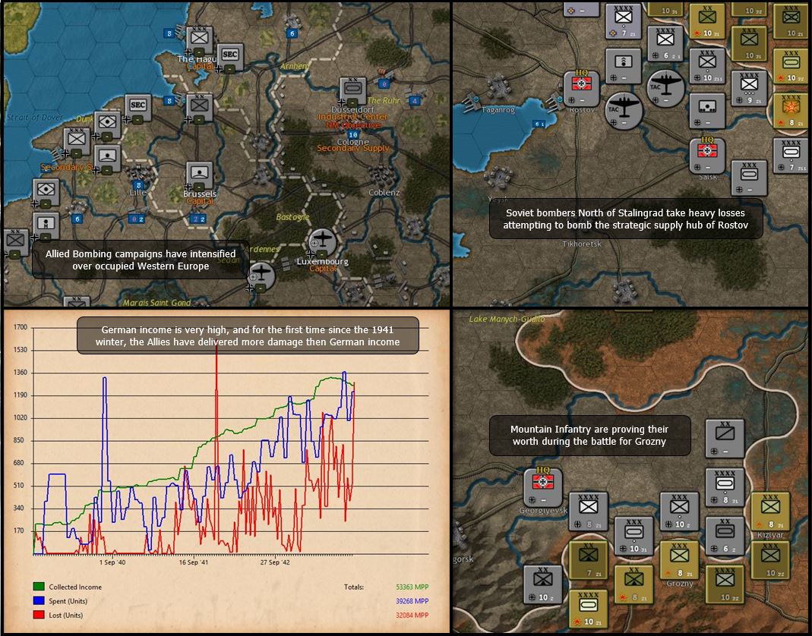Screen dimensions: 812x636
Task: Select the artillery unit between Rostov and Salsk
Action: pyautogui.click(x=707, y=112)
